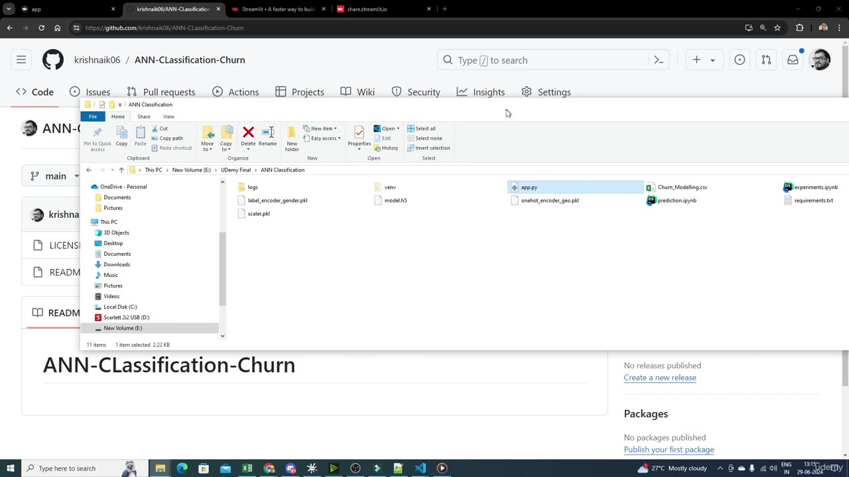Open GitHub hamburger navigation menu
The width and height of the screenshot is (849, 477).
(x=21, y=60)
